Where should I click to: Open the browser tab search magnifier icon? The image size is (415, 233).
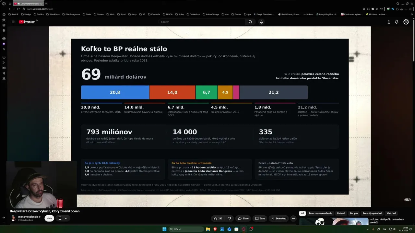(398, 4)
